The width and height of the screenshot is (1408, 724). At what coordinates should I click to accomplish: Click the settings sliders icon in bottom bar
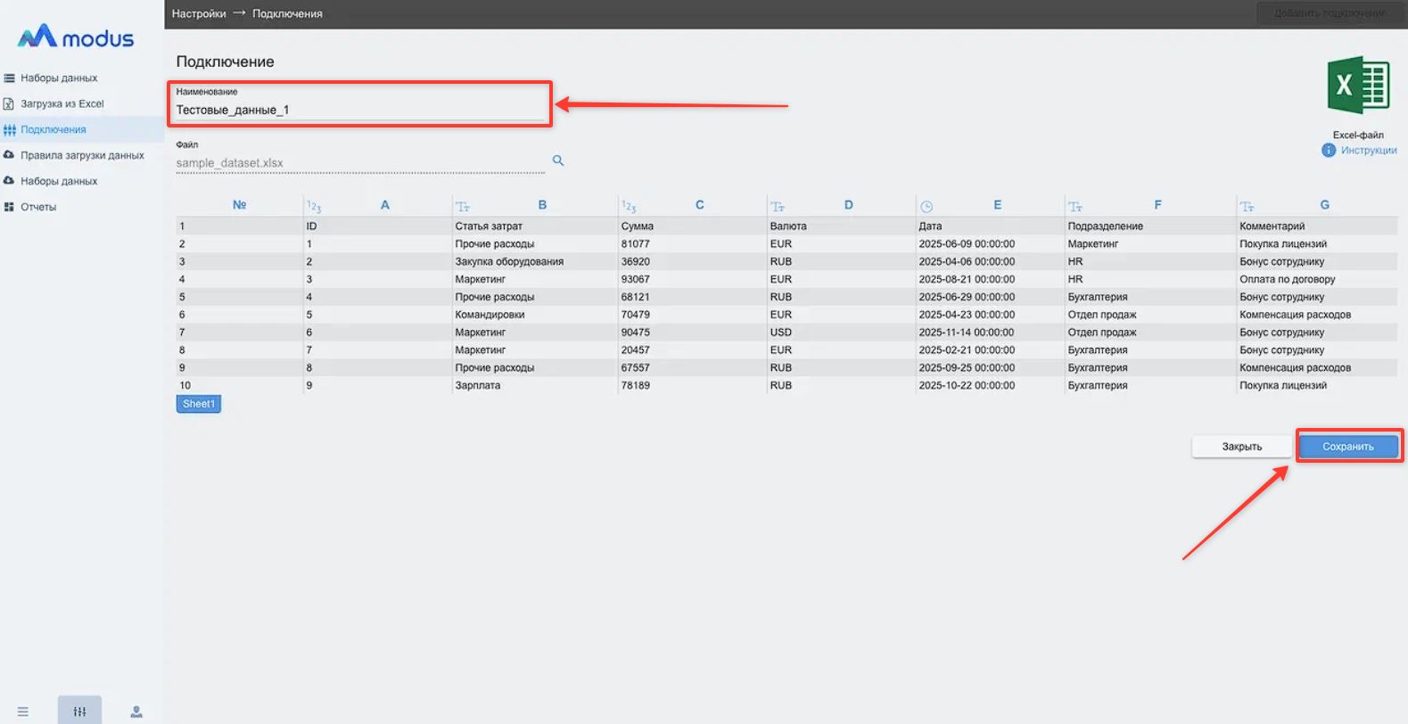tap(79, 711)
